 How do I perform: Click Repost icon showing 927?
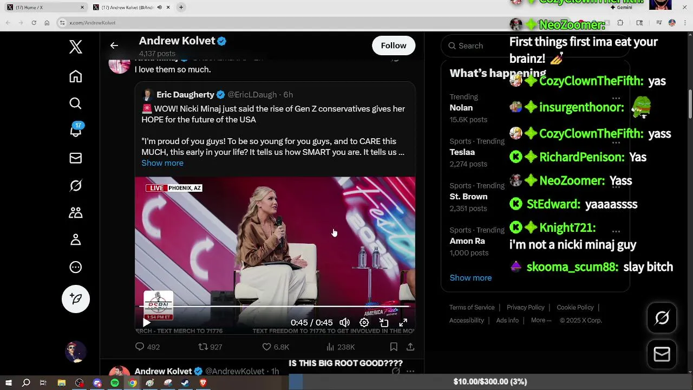(x=203, y=347)
